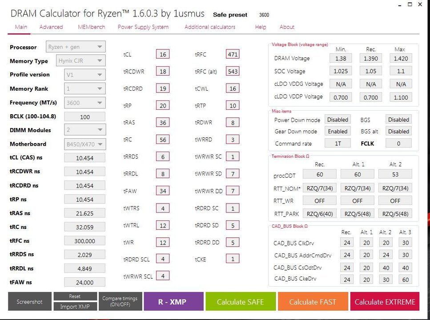Open the Advanced tab

(x=51, y=27)
